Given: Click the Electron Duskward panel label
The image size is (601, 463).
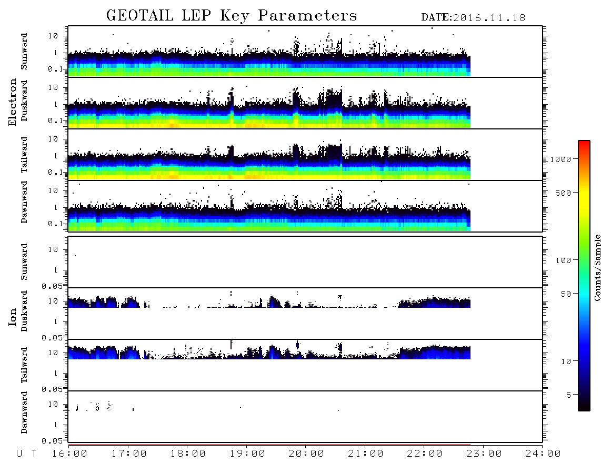Looking at the screenshot, I should click(x=24, y=100).
